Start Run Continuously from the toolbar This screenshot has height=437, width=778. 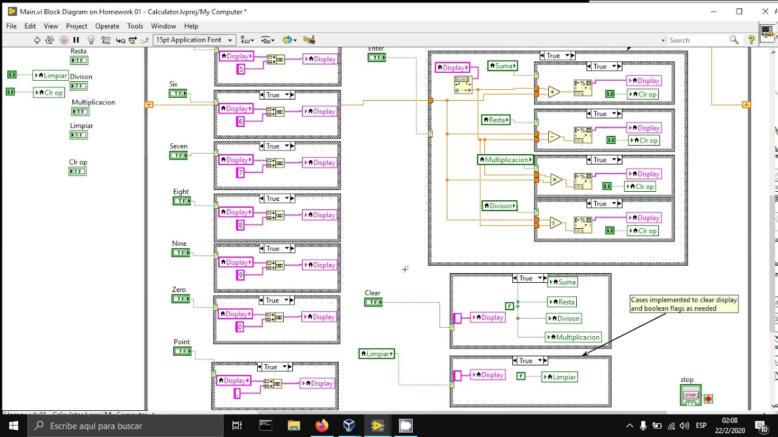point(50,40)
